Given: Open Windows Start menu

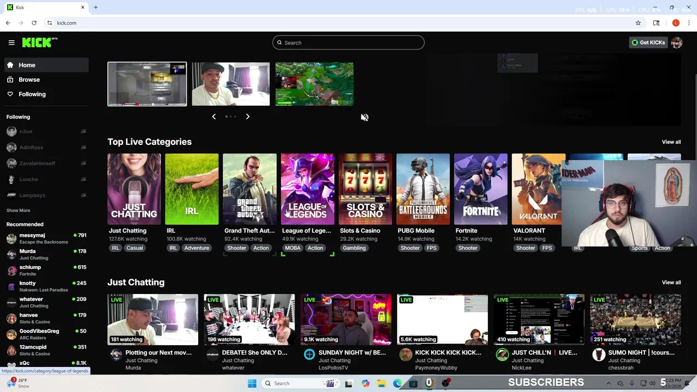Looking at the screenshot, I should coord(252,383).
